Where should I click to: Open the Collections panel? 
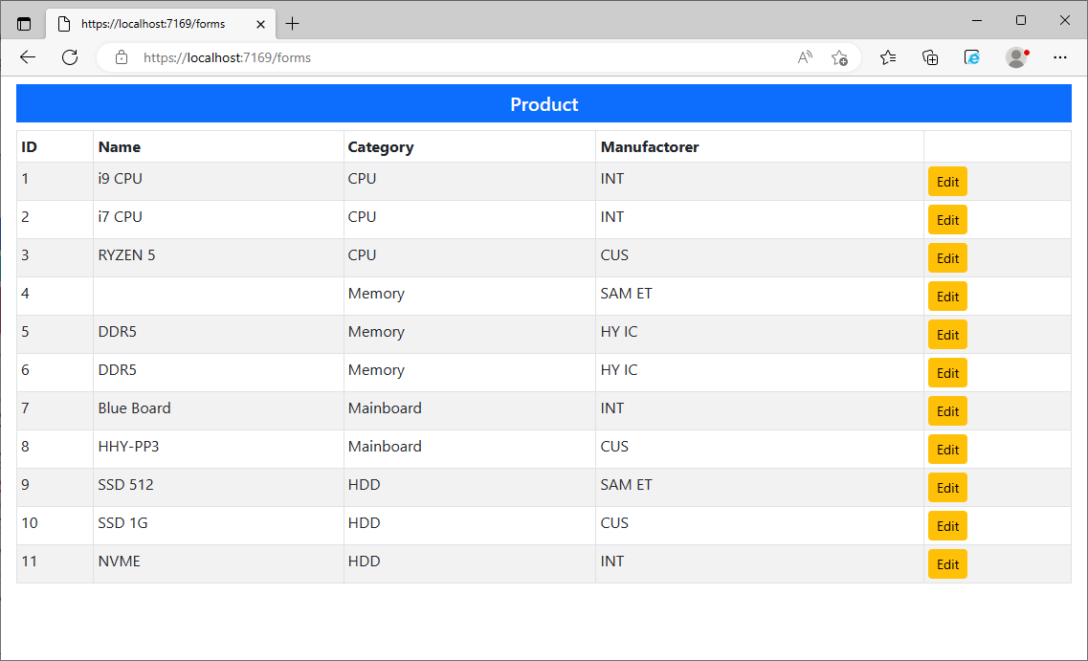pyautogui.click(x=929, y=57)
